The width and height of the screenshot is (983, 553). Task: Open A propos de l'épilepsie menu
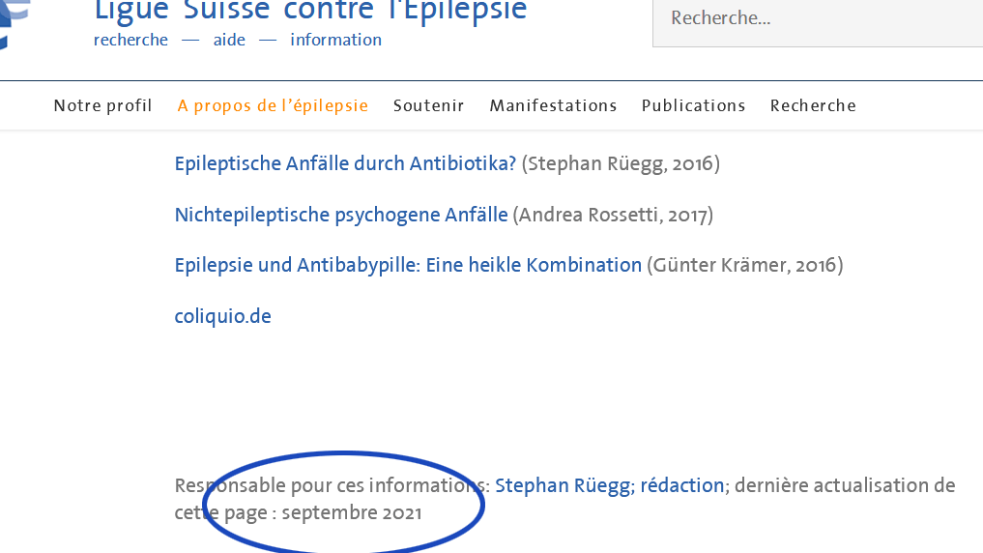(x=273, y=105)
